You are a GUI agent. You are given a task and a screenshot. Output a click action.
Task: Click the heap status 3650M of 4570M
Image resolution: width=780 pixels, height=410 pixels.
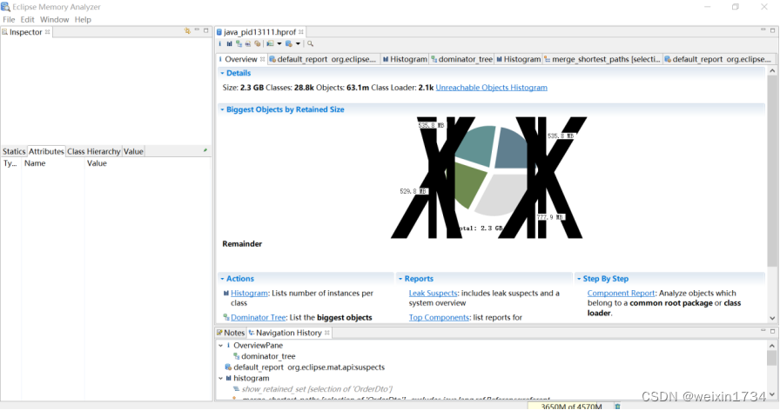coord(571,407)
